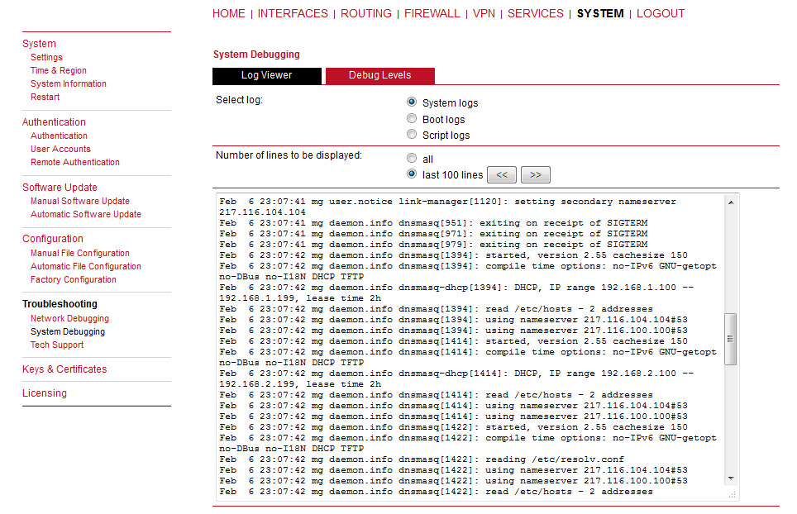Open the Troubleshooting section heading
Viewport: 797px width, 514px height.
pyautogui.click(x=60, y=304)
